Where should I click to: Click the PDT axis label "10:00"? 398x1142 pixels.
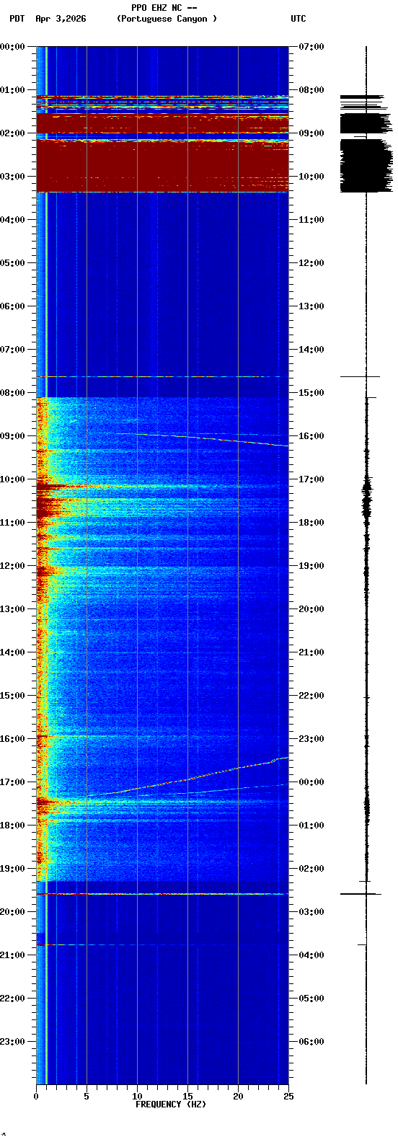13,479
